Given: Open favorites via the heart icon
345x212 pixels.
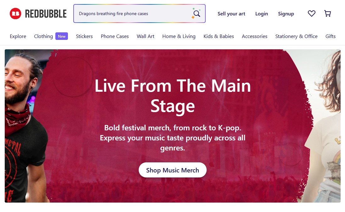Looking at the screenshot, I should [x=311, y=14].
